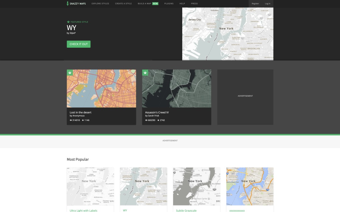Screen dimensions: 340x212
Task: Click the star icon beside 2742
Action: [158, 120]
